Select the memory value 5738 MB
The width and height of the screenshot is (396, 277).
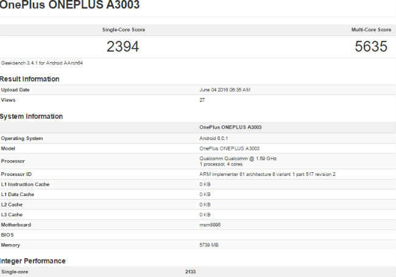click(x=209, y=245)
